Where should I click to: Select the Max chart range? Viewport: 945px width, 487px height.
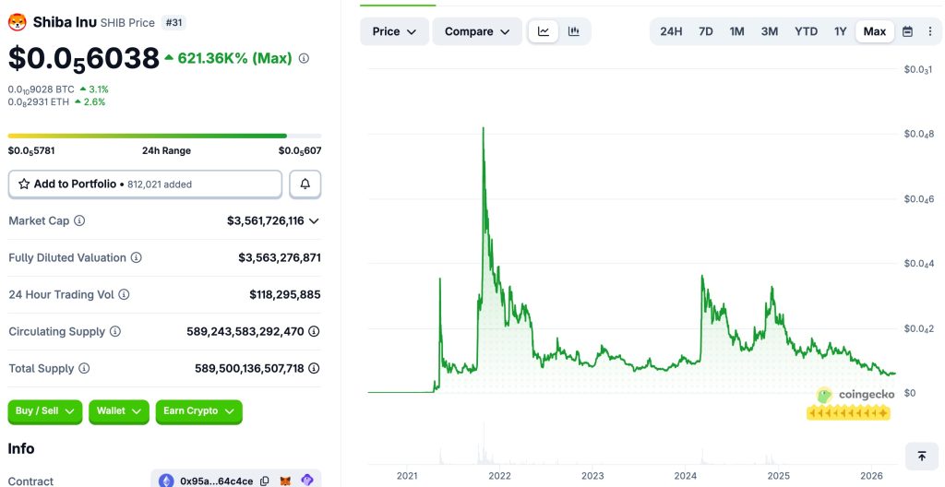tap(875, 31)
